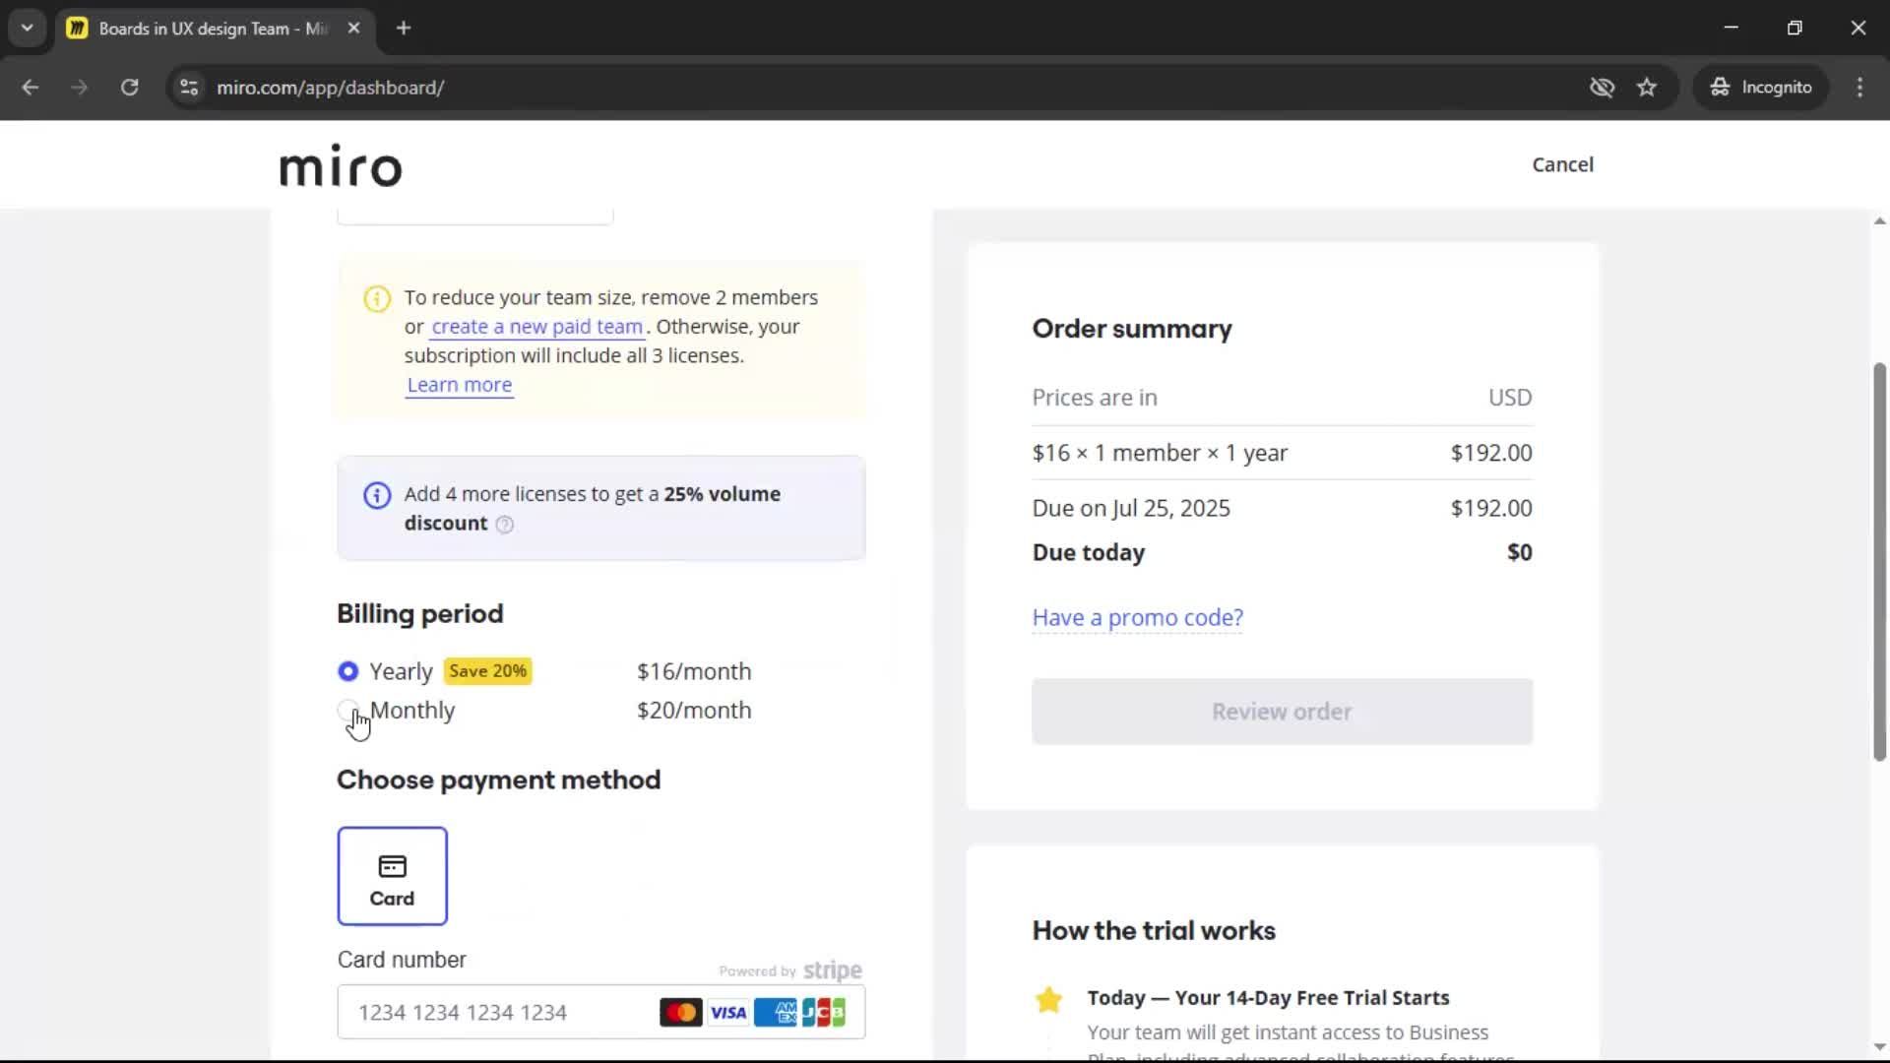This screenshot has height=1063, width=1890.
Task: Click the JCB card icon
Action: click(x=823, y=1011)
